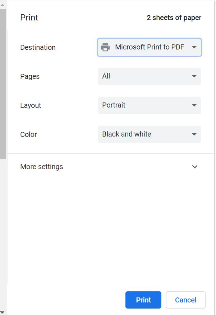
Task: Open the Pages dropdown showing All
Action: coord(149,76)
